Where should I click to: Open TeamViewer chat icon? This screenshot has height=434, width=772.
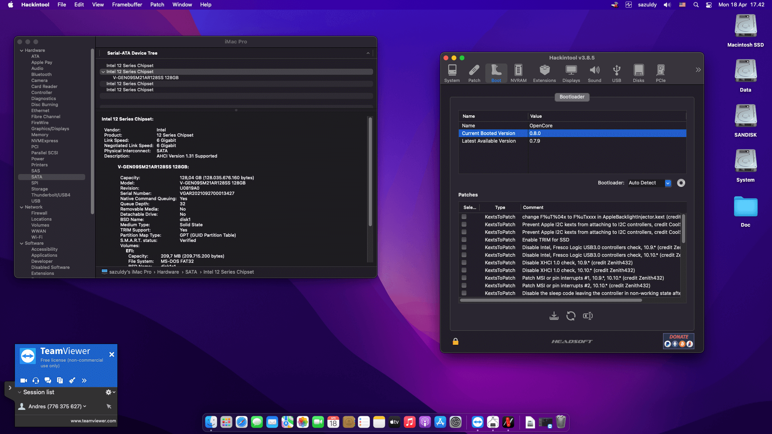pos(48,381)
